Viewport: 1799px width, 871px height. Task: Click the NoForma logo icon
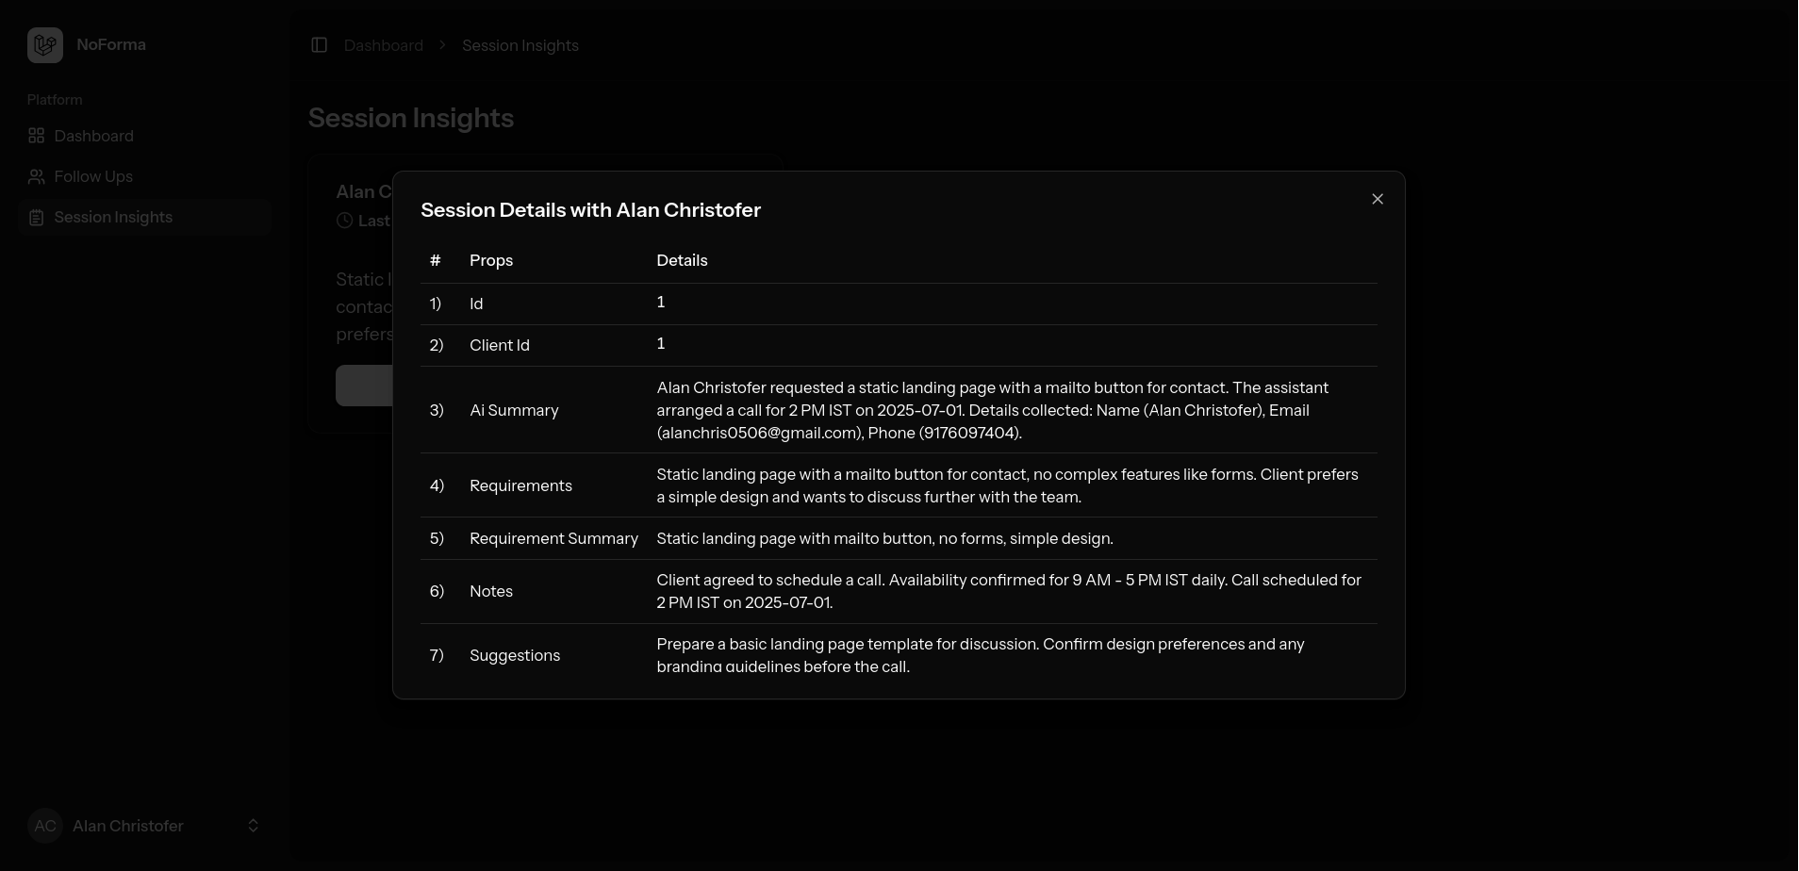click(x=45, y=45)
